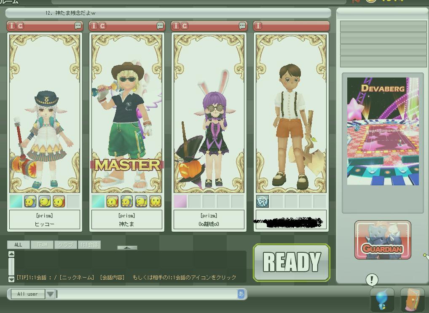Click the pink color swatch under Oo瑠琥oO
Screen dimensions: 429x313
[x=180, y=202]
